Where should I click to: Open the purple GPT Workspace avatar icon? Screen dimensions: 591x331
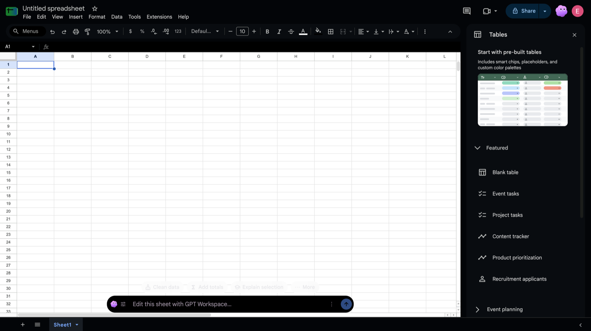coord(561,11)
